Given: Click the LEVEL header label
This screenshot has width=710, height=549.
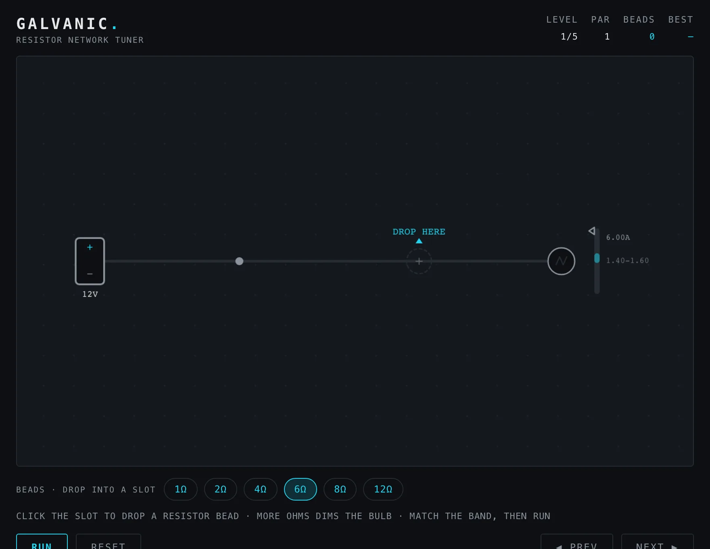Looking at the screenshot, I should tap(562, 19).
